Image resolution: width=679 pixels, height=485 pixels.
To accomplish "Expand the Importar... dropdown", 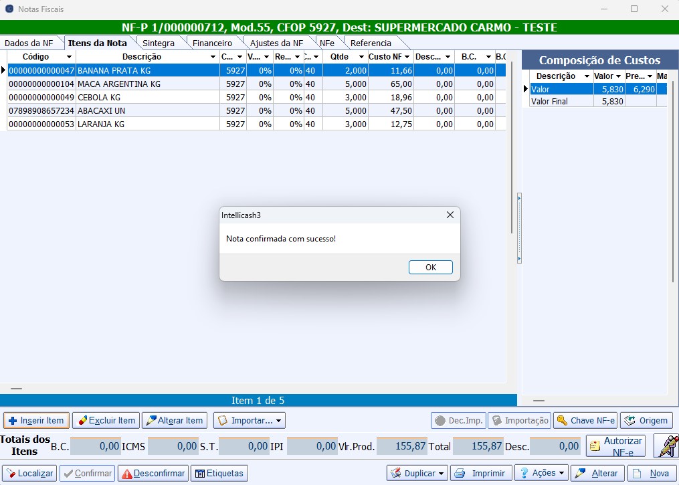I will tap(250, 420).
